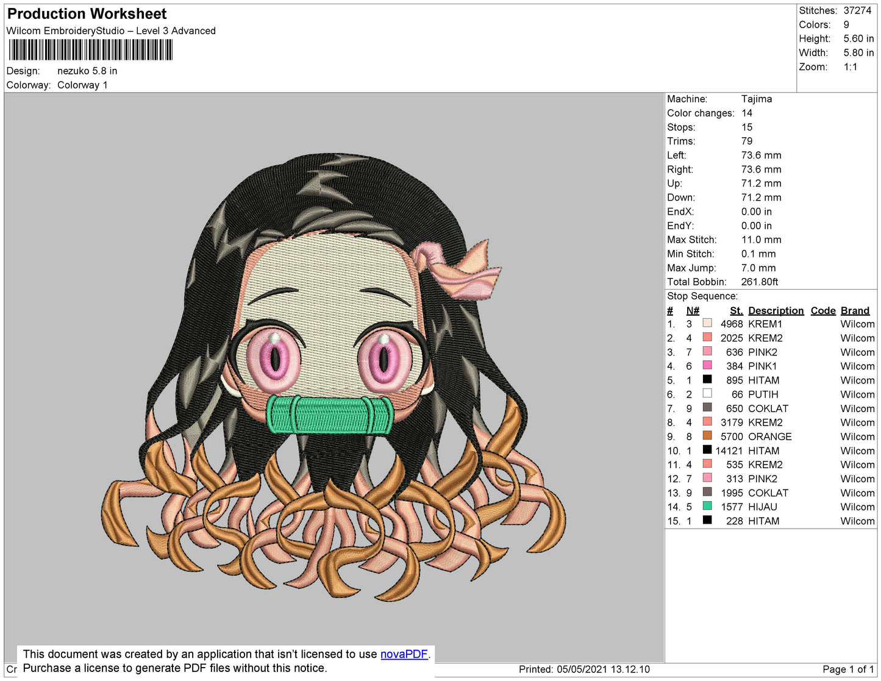This screenshot has height=681, width=881.
Task: Click 'Wilcom EmbroideryStudio – Level 3 Advanced' text
Action: click(111, 31)
